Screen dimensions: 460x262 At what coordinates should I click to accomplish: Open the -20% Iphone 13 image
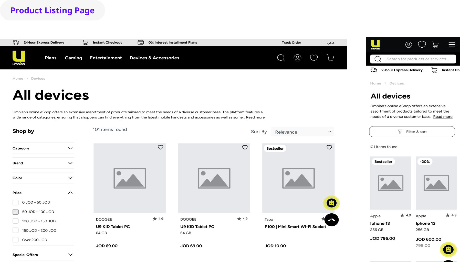coord(436,183)
